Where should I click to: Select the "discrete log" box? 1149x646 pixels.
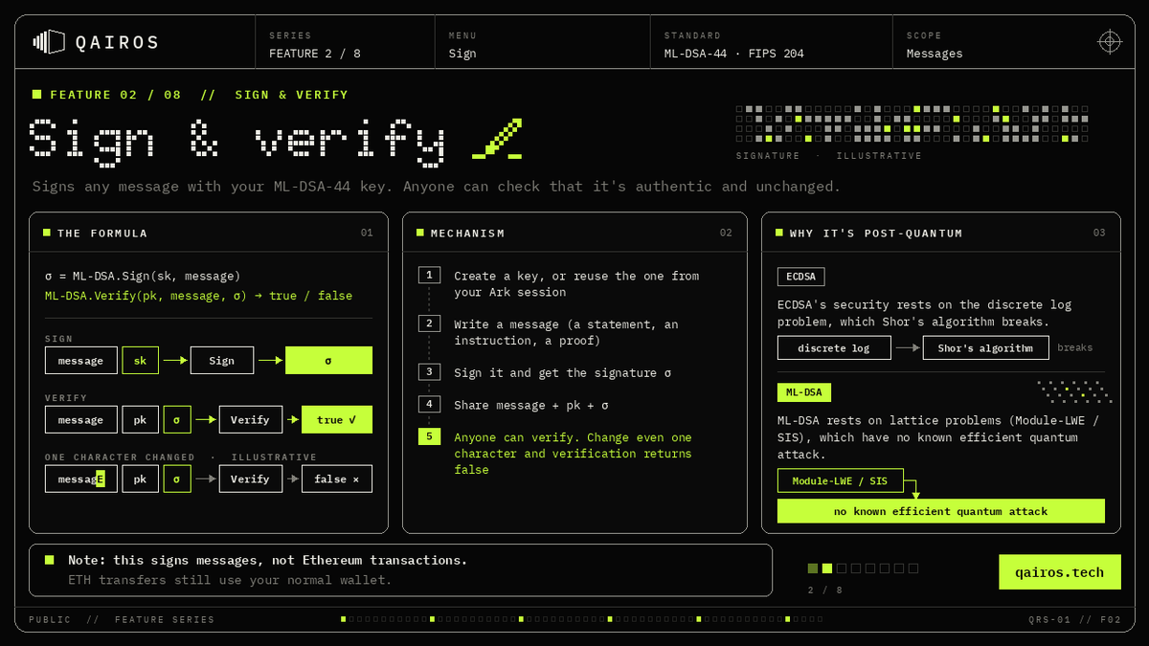tap(834, 348)
